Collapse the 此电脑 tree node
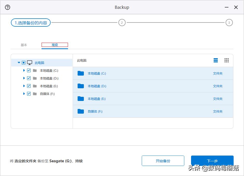Viewport: 244px width, 176px height. click(x=18, y=62)
